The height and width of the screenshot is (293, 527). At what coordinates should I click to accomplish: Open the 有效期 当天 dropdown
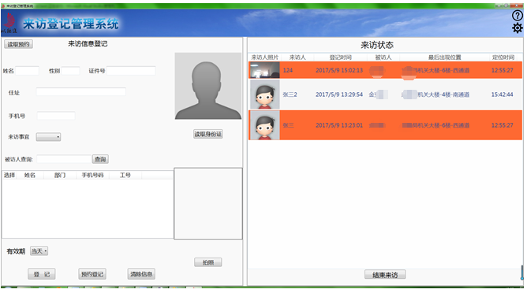[x=39, y=251]
